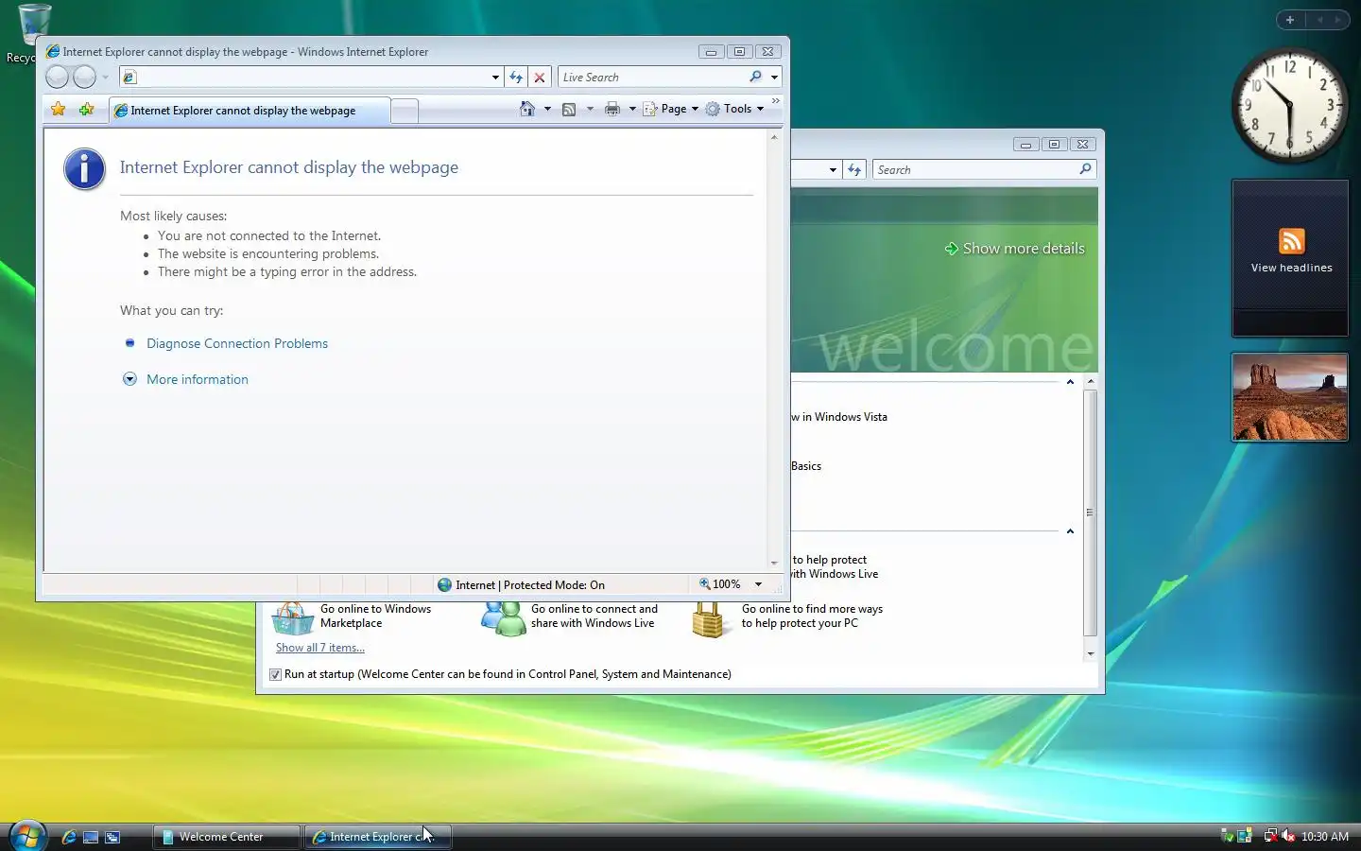Switch to Welcome Center taskbar button
1361x851 pixels.
[x=226, y=837]
